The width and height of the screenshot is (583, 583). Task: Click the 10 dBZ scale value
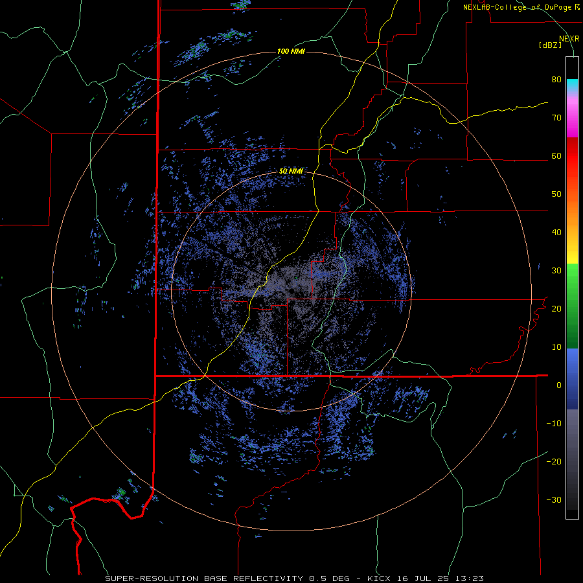[556, 347]
